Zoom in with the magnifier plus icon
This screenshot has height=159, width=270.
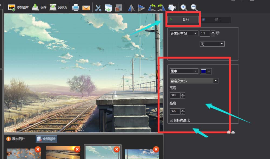pyautogui.click(x=184, y=8)
